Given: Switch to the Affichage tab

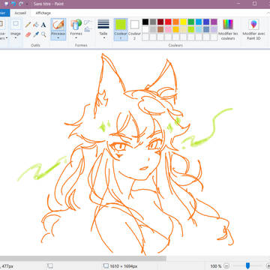Looking at the screenshot, I should [43, 13].
